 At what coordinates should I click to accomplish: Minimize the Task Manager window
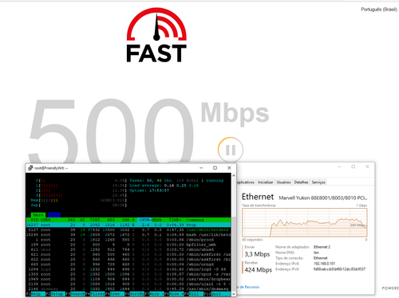339,167
